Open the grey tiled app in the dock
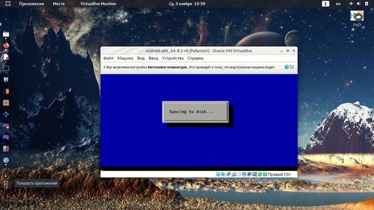The width and height of the screenshot is (374, 210). point(6,149)
